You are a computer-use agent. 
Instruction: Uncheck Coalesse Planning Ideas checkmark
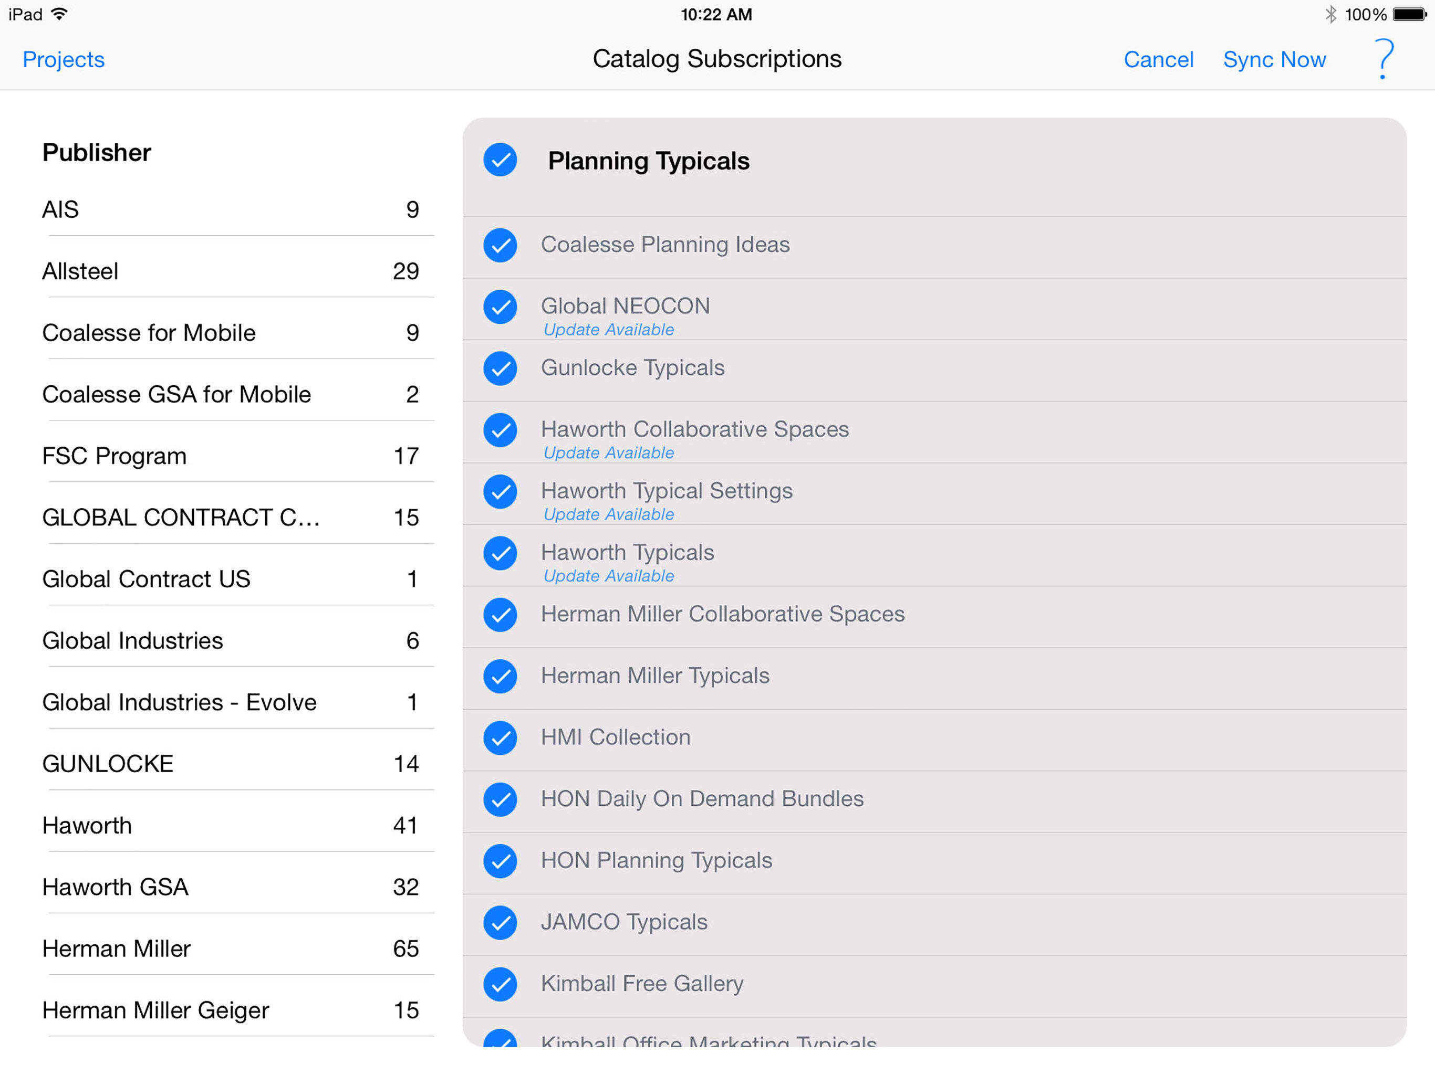[500, 245]
